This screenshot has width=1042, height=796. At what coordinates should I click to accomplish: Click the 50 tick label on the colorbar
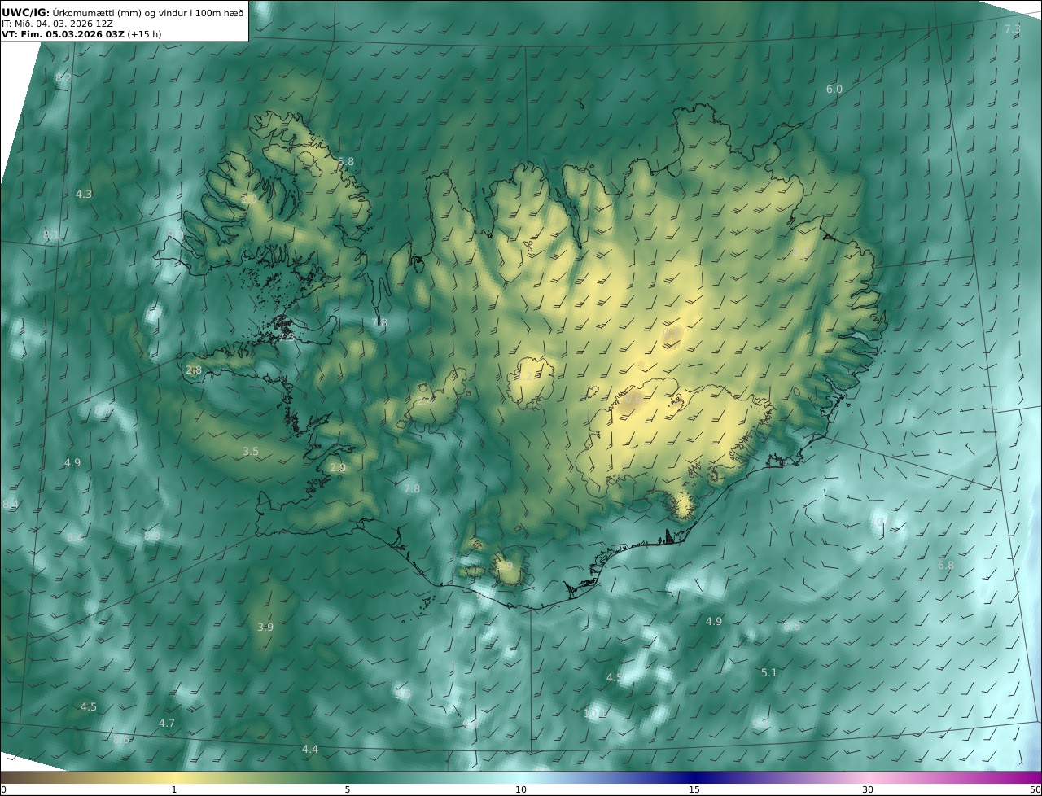click(1035, 789)
